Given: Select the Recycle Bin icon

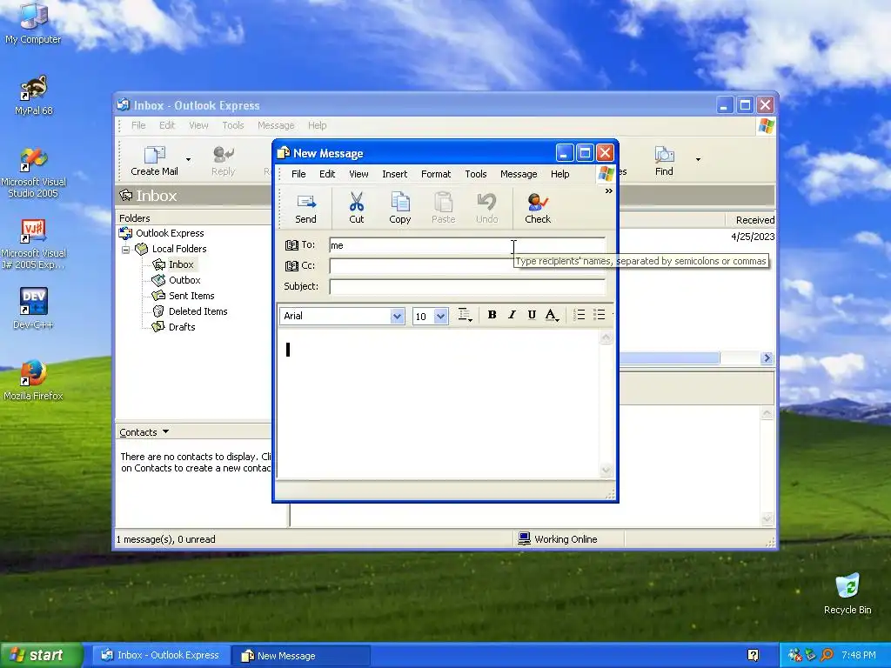Looking at the screenshot, I should pyautogui.click(x=847, y=593).
